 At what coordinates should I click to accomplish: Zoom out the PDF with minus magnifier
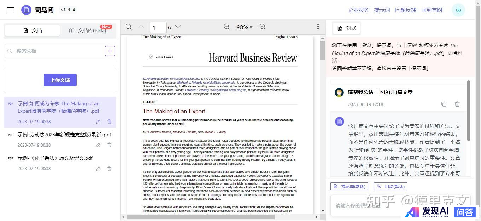click(x=227, y=27)
